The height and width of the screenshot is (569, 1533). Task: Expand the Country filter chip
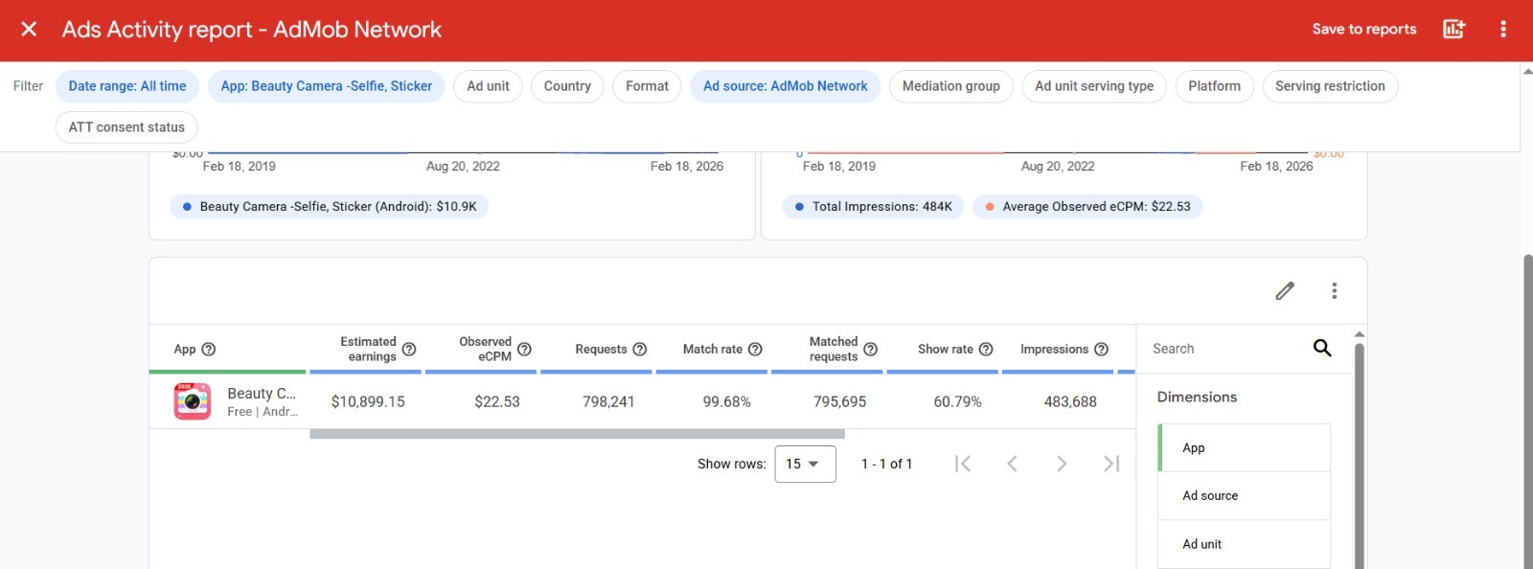tap(567, 86)
